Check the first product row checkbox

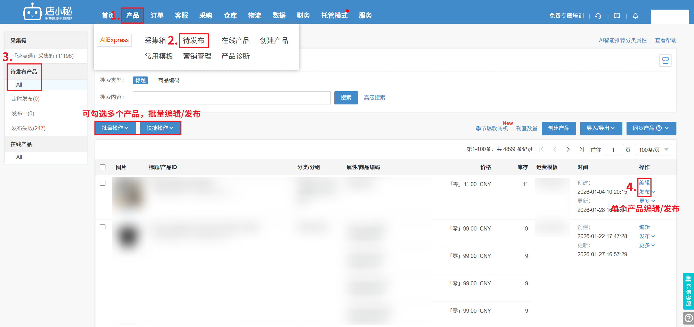103,183
